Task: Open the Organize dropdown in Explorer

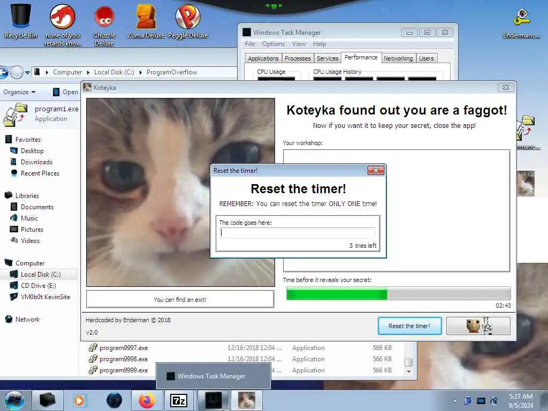Action: coord(19,92)
